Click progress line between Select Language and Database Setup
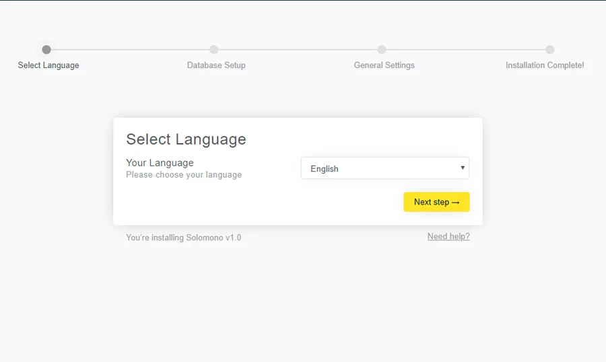 click(x=130, y=50)
